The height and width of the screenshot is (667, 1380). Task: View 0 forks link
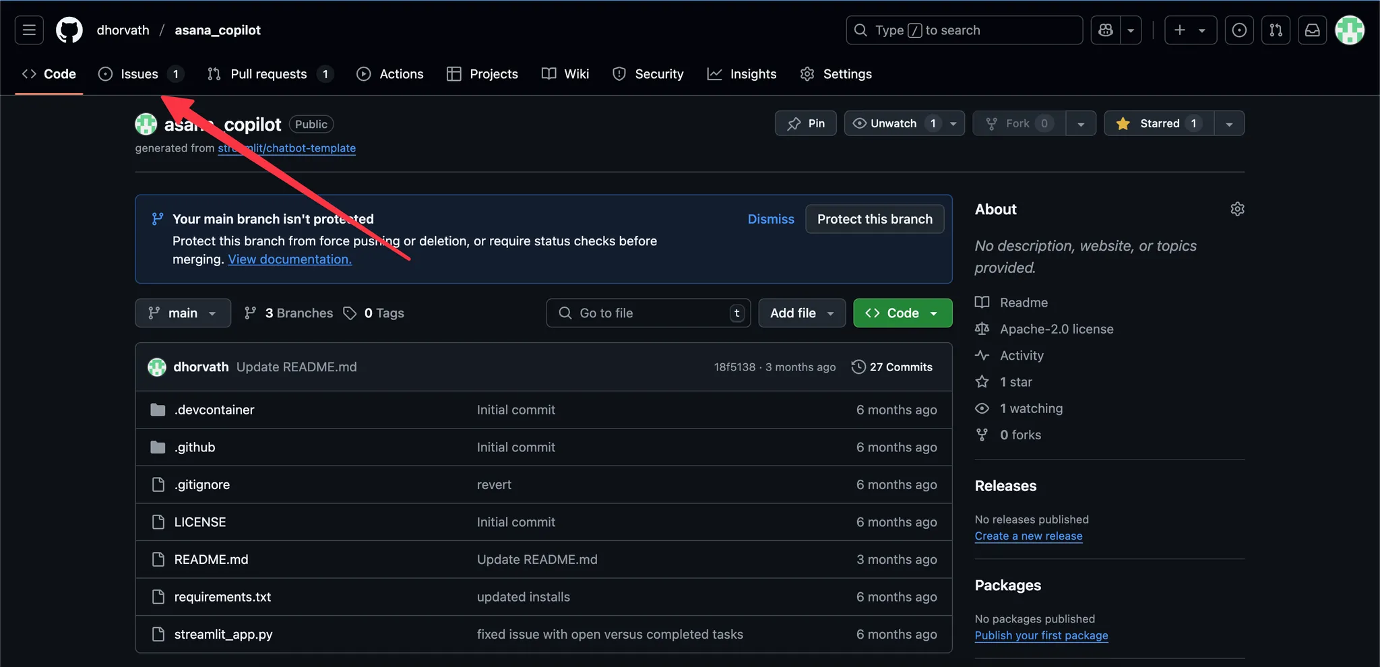(1008, 435)
